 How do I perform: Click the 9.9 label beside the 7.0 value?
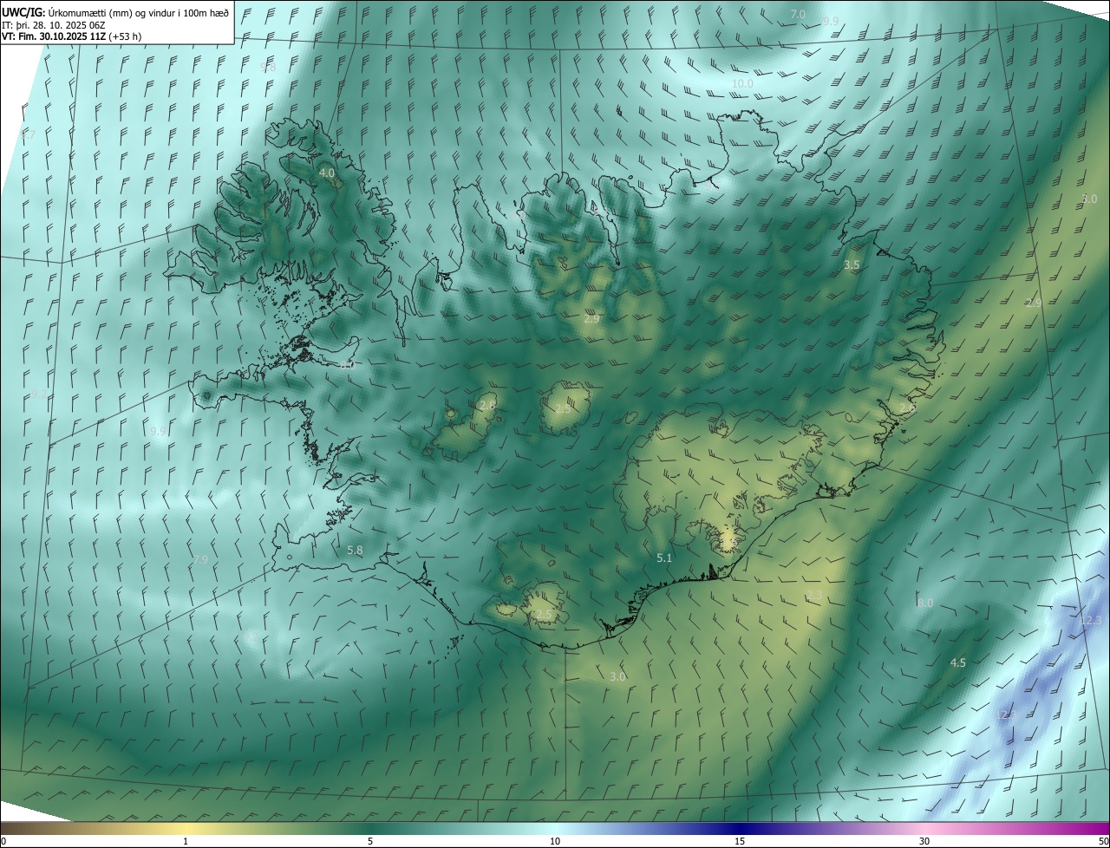(x=831, y=21)
